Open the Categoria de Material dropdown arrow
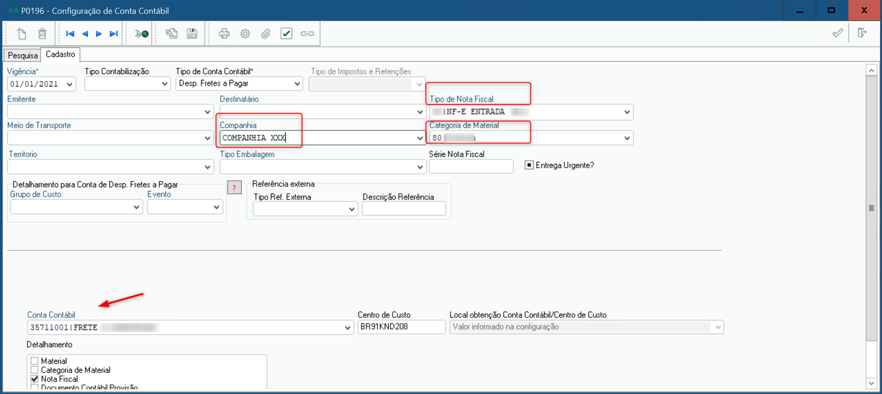882x394 pixels. point(627,138)
